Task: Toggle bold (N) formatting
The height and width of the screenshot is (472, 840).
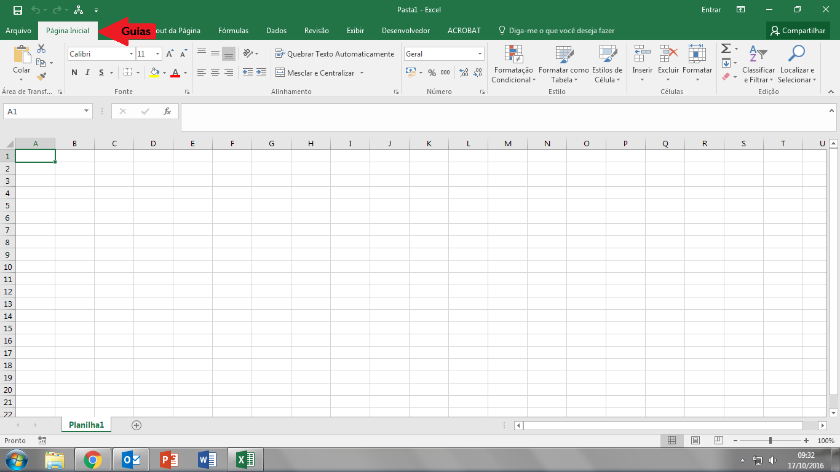Action: 74,73
